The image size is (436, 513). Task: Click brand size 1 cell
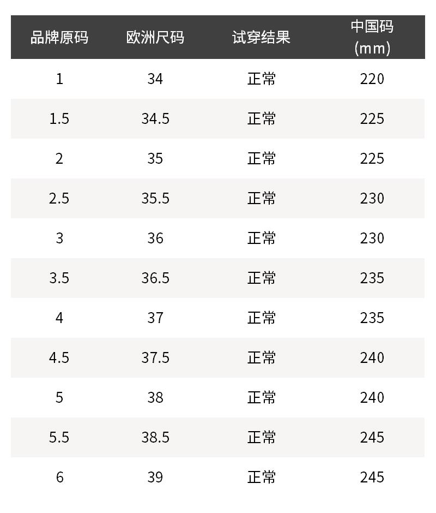click(x=59, y=79)
